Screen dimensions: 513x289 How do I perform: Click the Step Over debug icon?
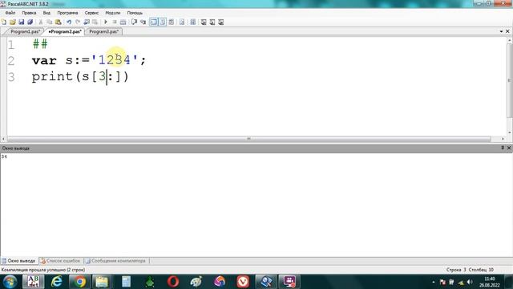pos(134,22)
